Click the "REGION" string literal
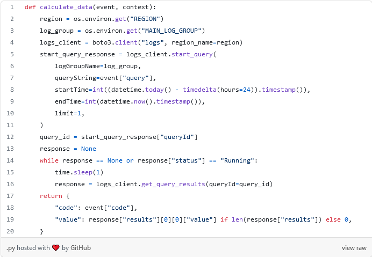This screenshot has width=372, height=257. pos(144,19)
